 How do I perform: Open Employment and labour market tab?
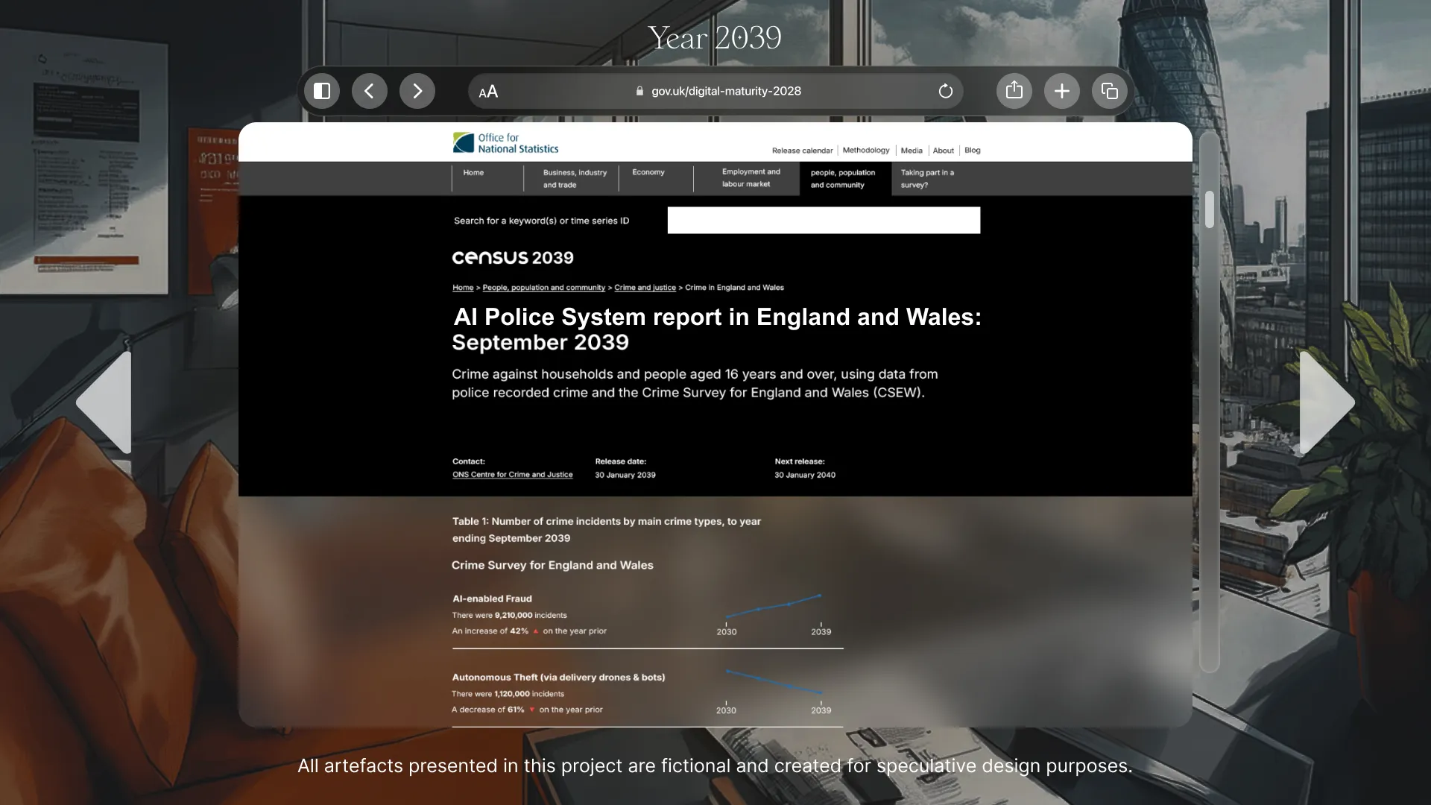(x=750, y=177)
